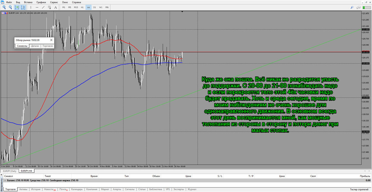Open the Вставка menu
The image size is (372, 192).
(x=28, y=2)
